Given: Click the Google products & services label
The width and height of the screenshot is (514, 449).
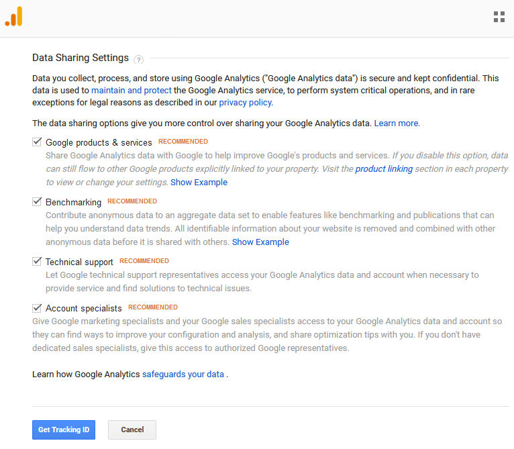Looking at the screenshot, I should coord(99,142).
